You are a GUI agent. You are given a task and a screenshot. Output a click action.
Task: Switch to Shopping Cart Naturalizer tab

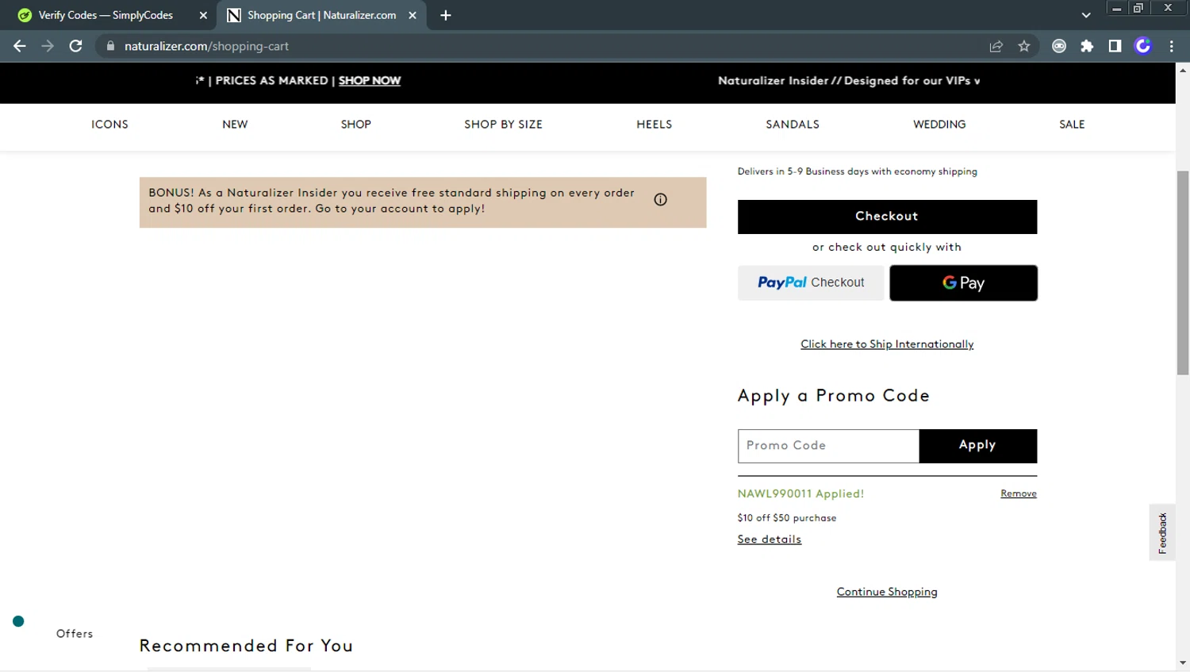click(321, 15)
